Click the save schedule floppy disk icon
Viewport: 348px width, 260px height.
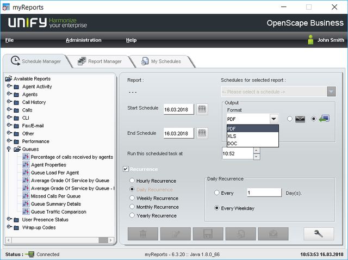pyautogui.click(x=208, y=234)
